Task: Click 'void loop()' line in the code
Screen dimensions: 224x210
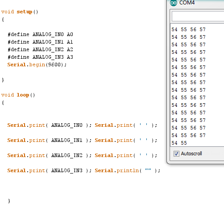Action: coord(18,95)
